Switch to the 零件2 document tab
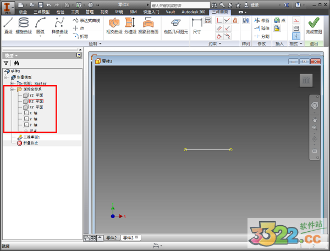This screenshot has height=251, width=330. (x=111, y=238)
